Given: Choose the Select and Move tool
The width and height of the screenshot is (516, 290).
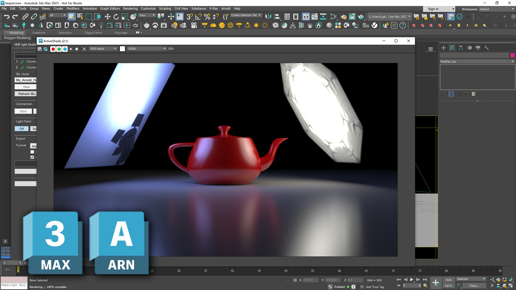Looking at the screenshot, I should coord(107,17).
